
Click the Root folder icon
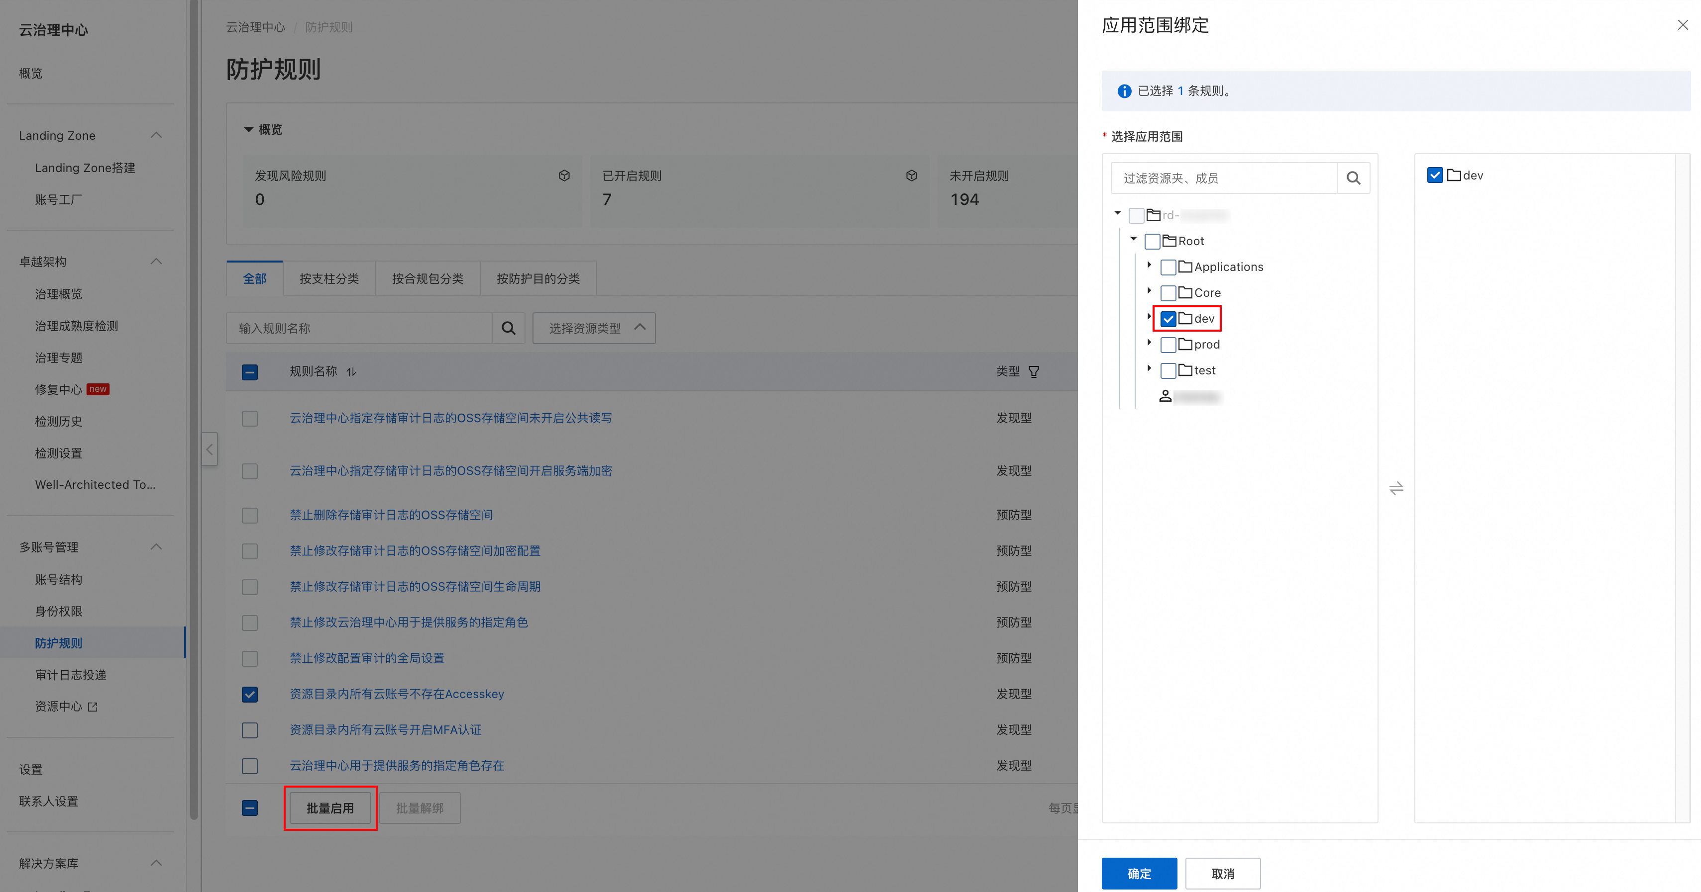[x=1169, y=241]
